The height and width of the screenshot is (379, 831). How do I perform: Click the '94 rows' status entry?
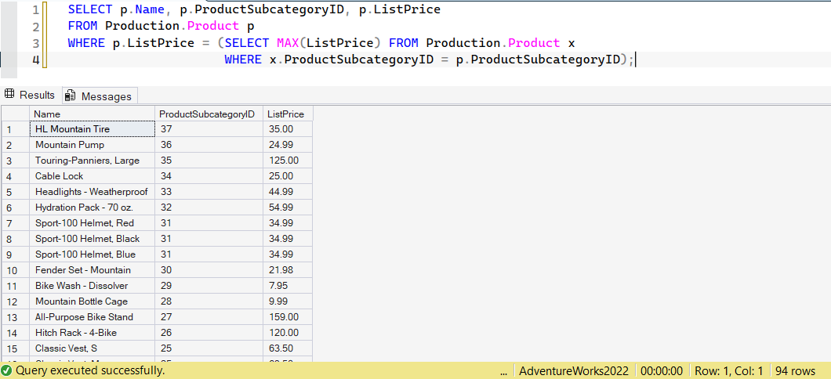[796, 370]
